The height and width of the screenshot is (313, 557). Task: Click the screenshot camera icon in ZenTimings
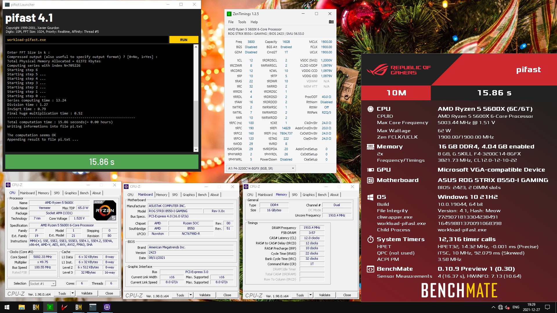pos(331,22)
